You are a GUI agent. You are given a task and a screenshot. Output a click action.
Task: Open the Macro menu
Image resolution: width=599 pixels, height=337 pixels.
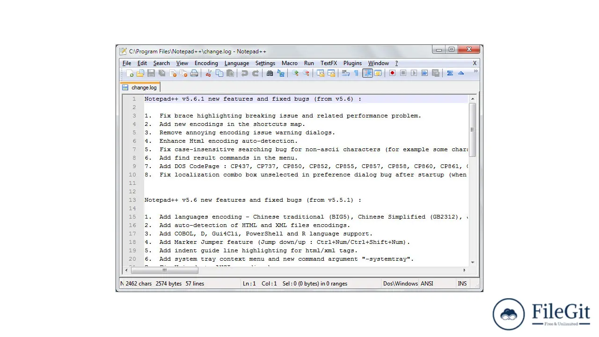(290, 63)
